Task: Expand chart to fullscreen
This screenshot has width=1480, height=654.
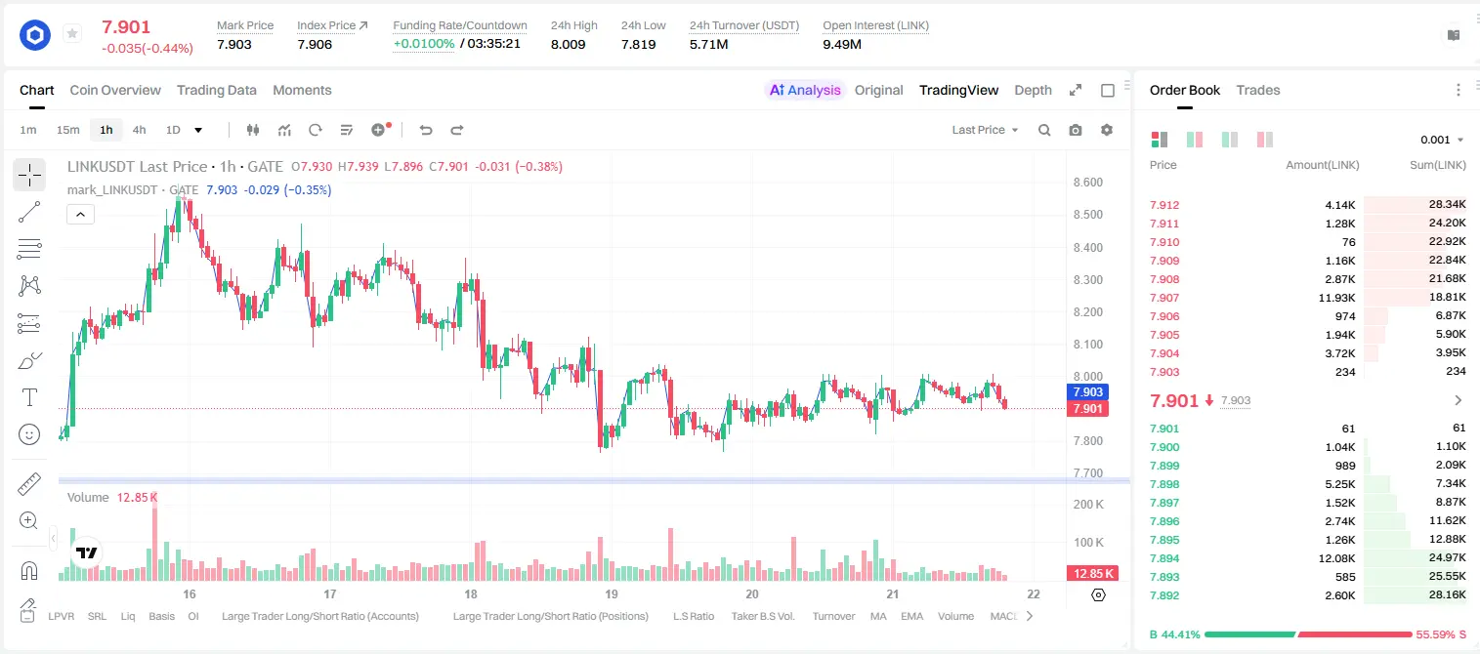Action: point(1076,90)
